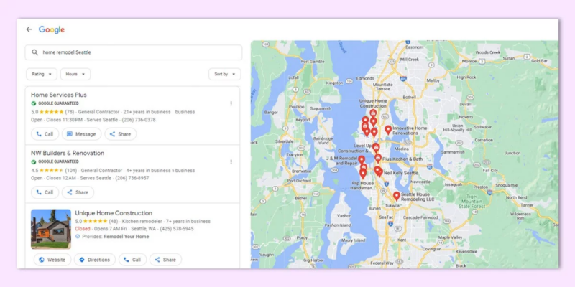Open the Google logo home link

click(x=52, y=29)
